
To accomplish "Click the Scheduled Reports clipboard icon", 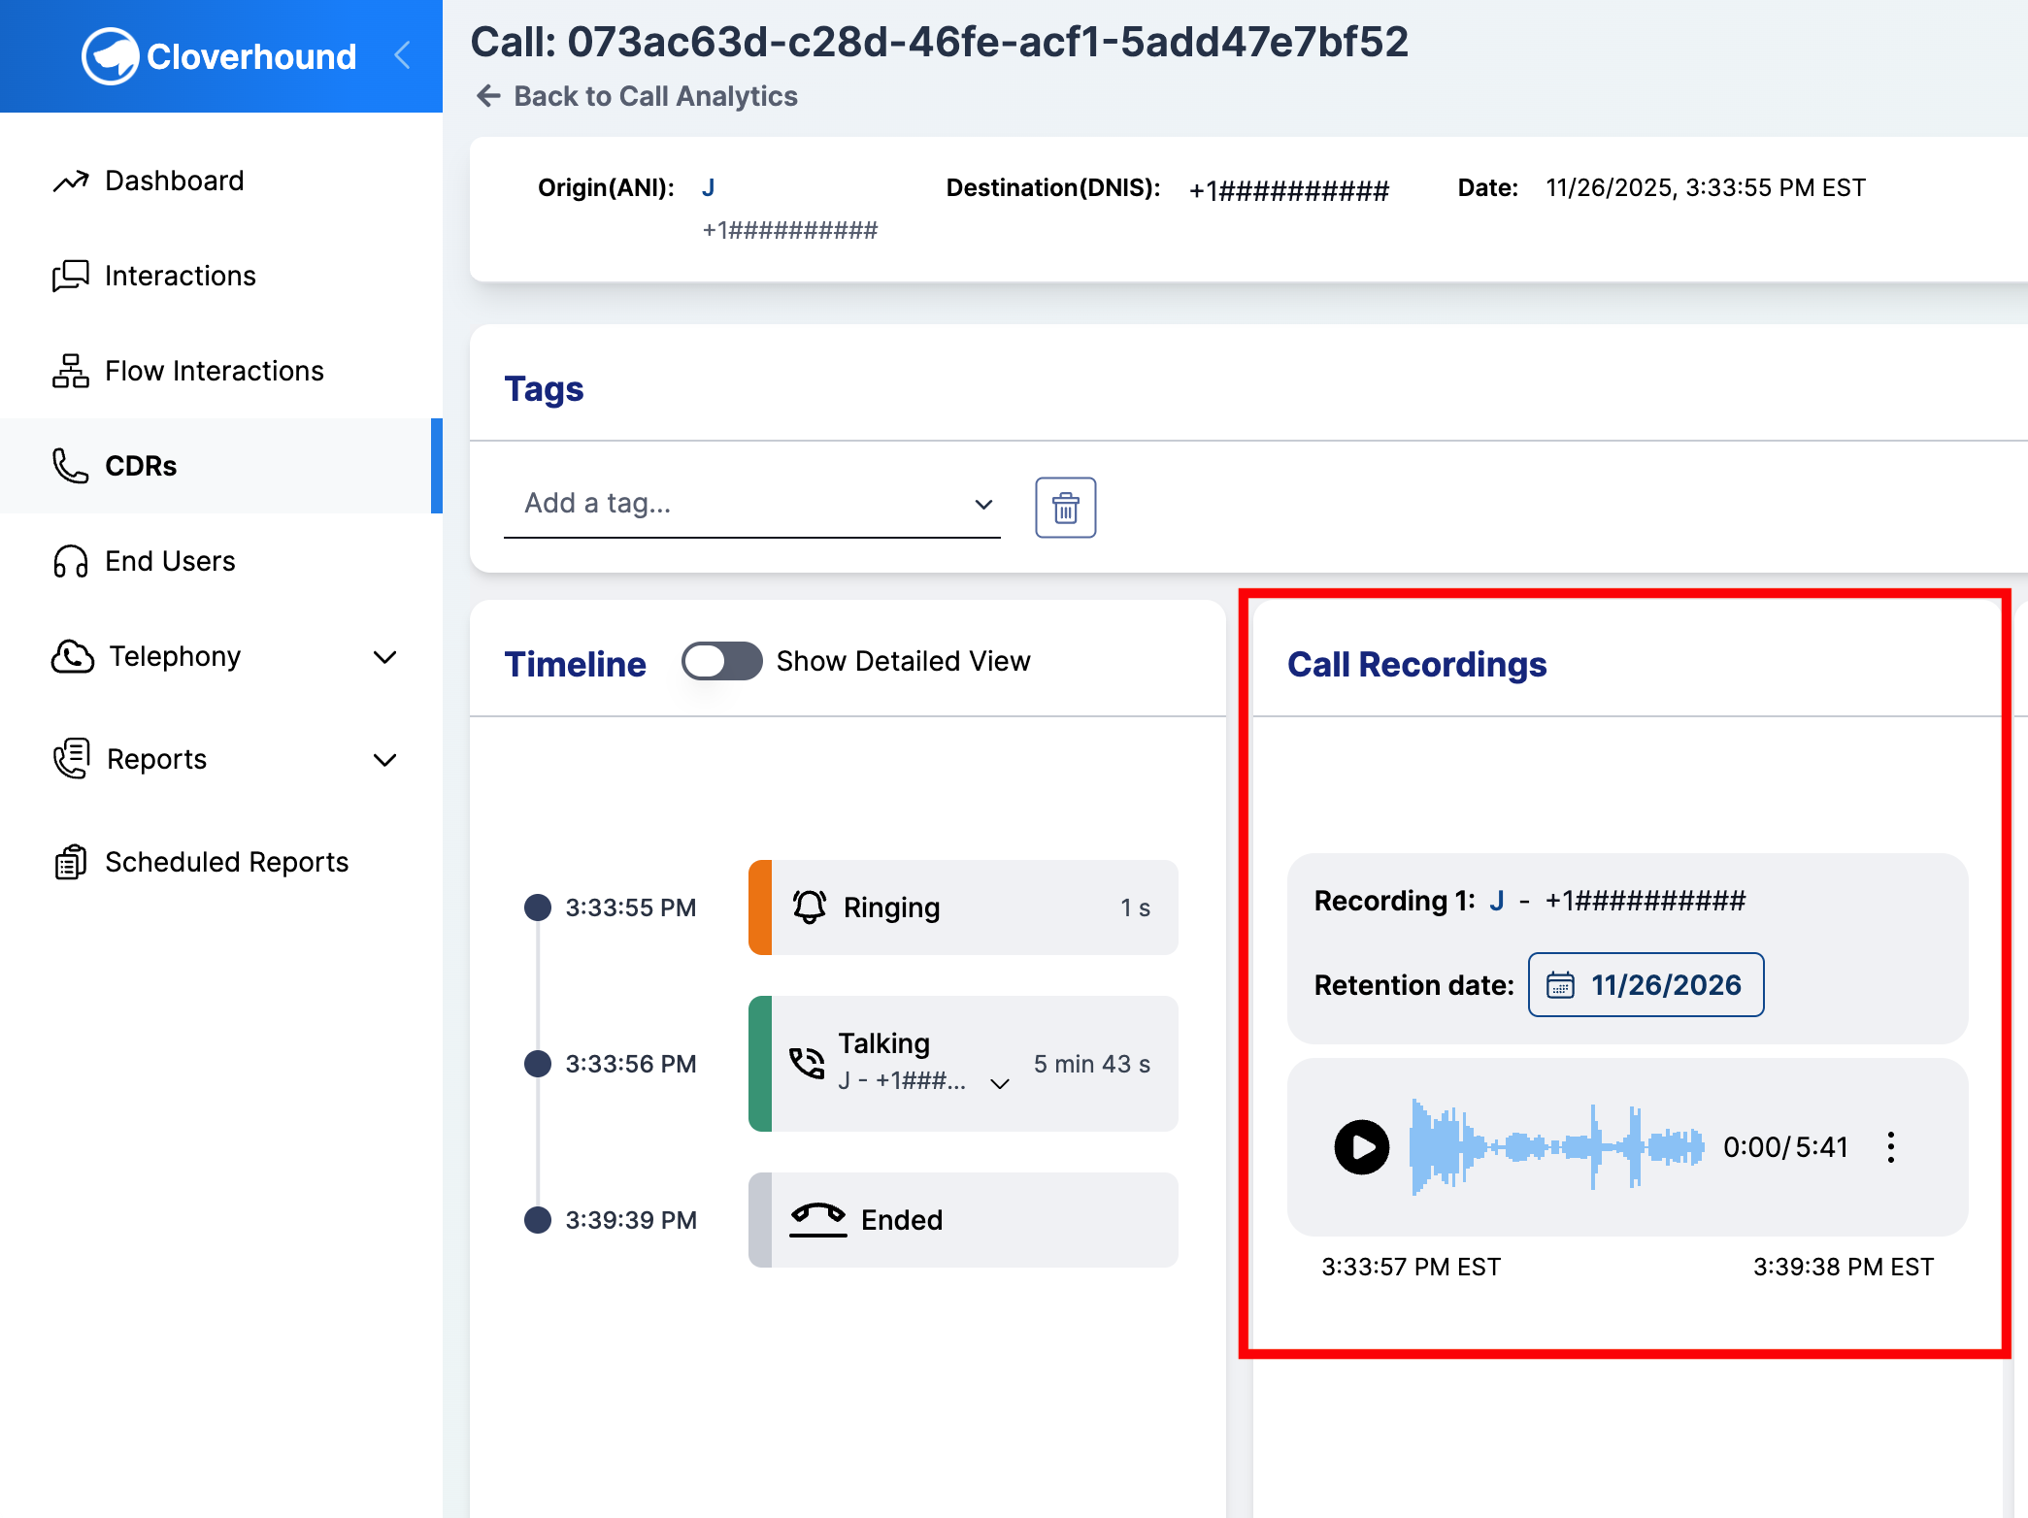I will [x=71, y=862].
